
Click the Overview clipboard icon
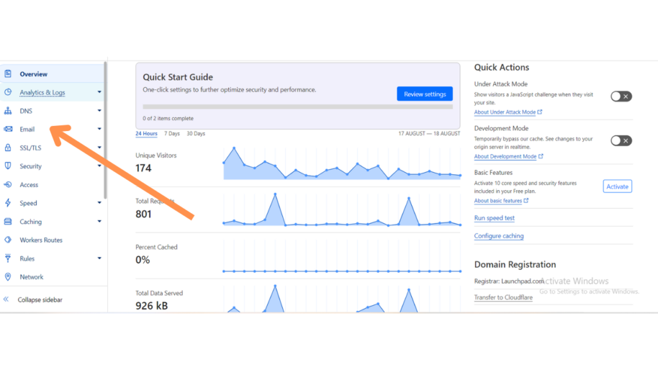[x=8, y=74]
